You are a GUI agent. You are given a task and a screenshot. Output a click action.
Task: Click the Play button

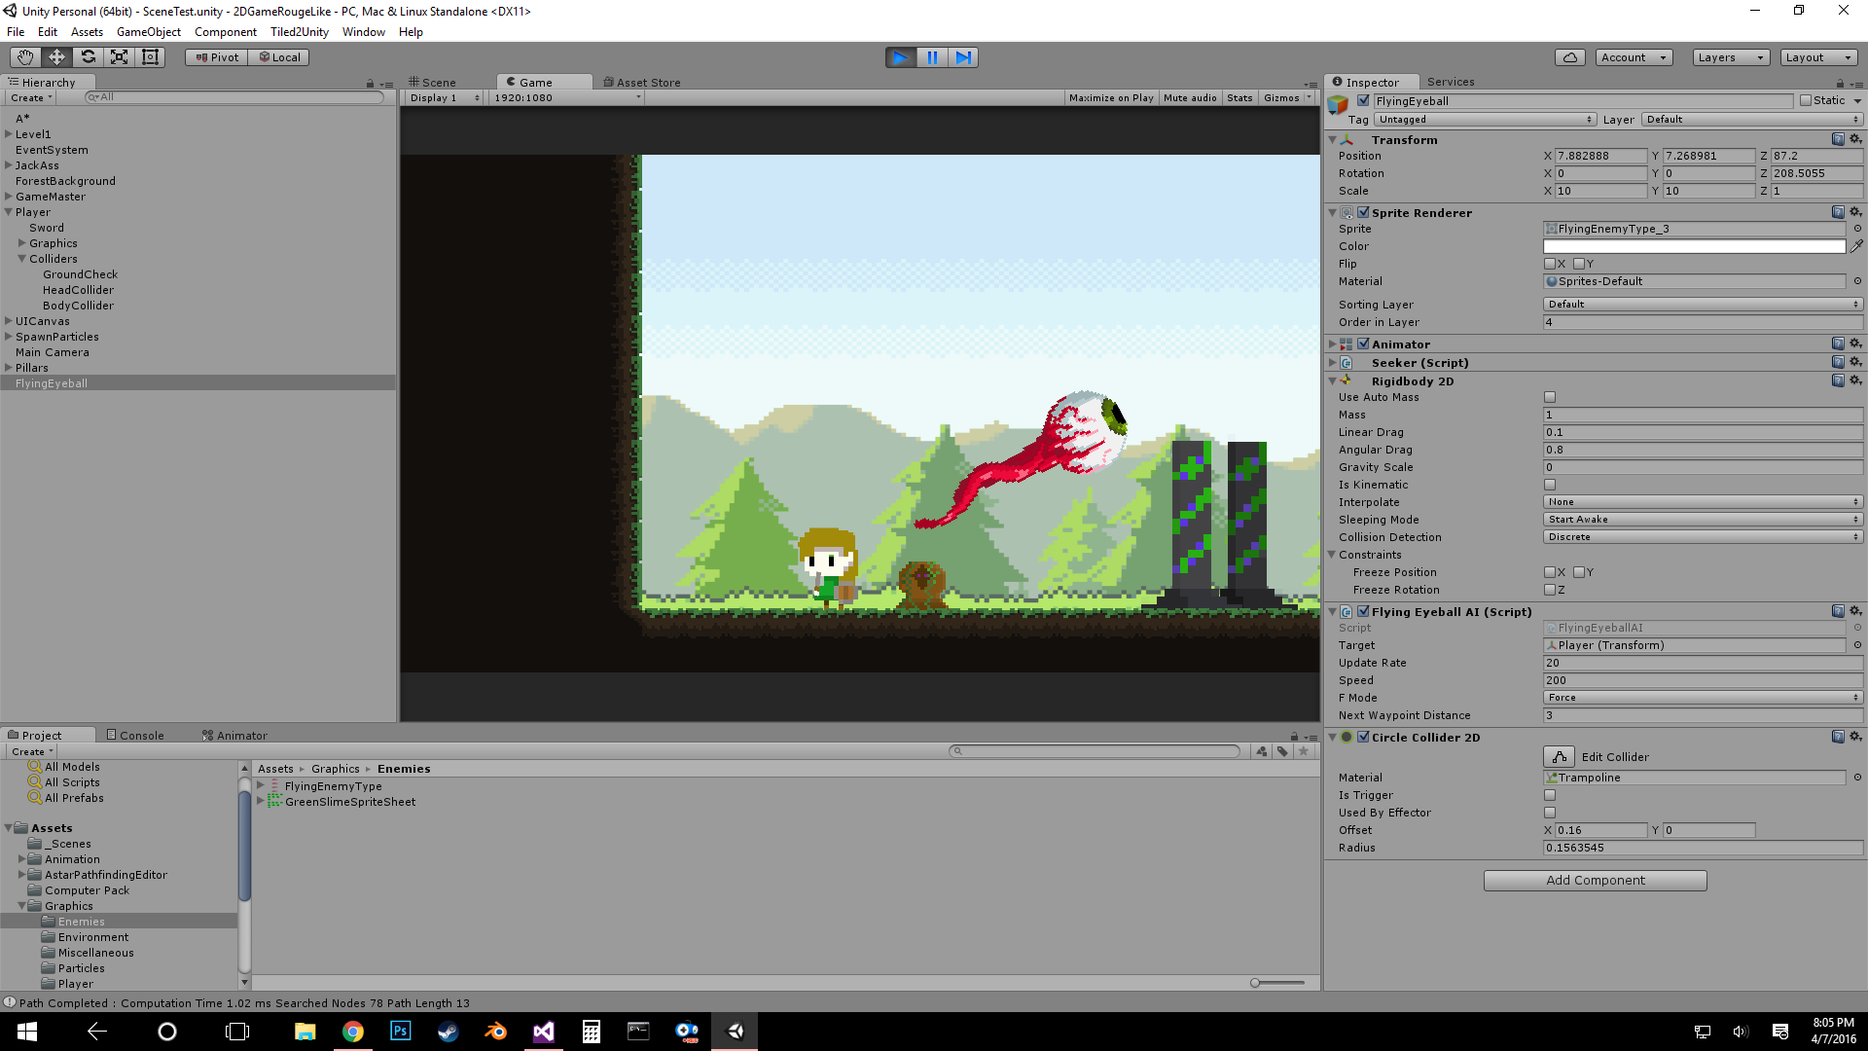pos(901,57)
